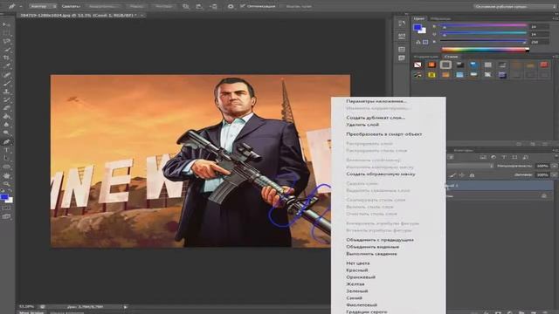Select the Dodge tool

[6, 133]
